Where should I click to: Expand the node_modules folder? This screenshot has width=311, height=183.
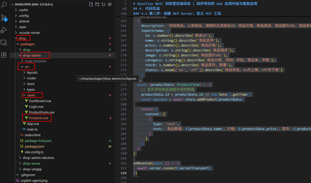click(x=36, y=61)
